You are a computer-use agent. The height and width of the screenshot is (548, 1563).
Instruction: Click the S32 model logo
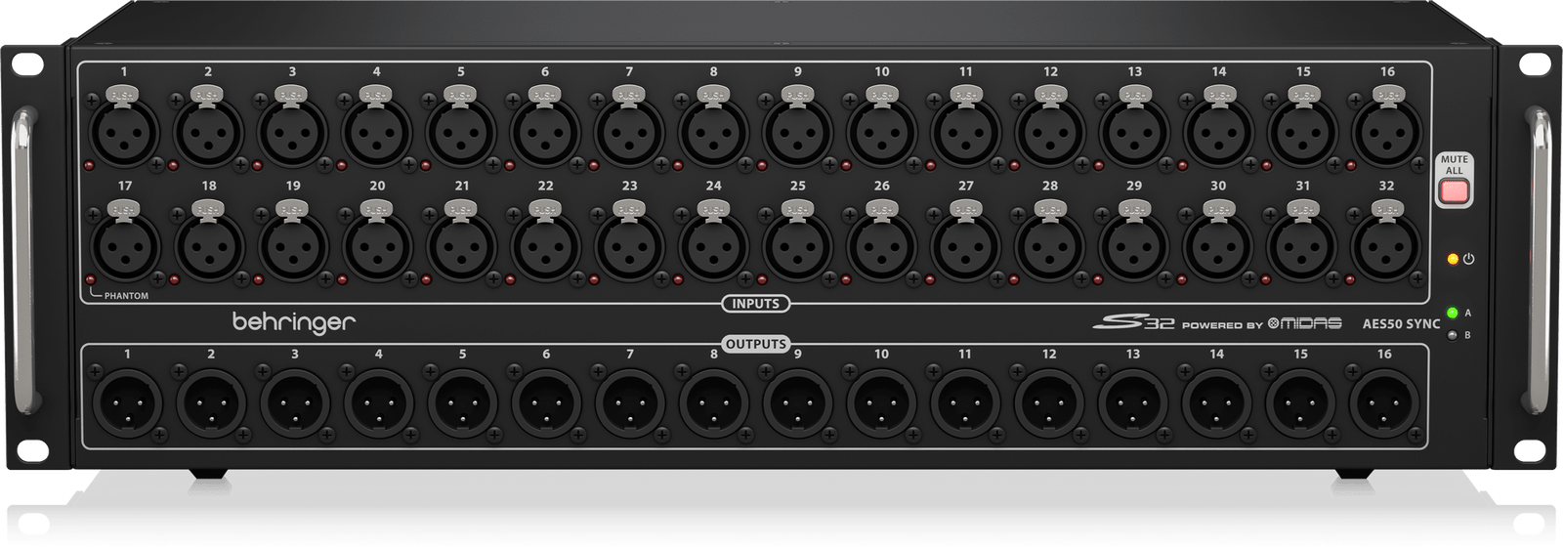(x=1133, y=322)
